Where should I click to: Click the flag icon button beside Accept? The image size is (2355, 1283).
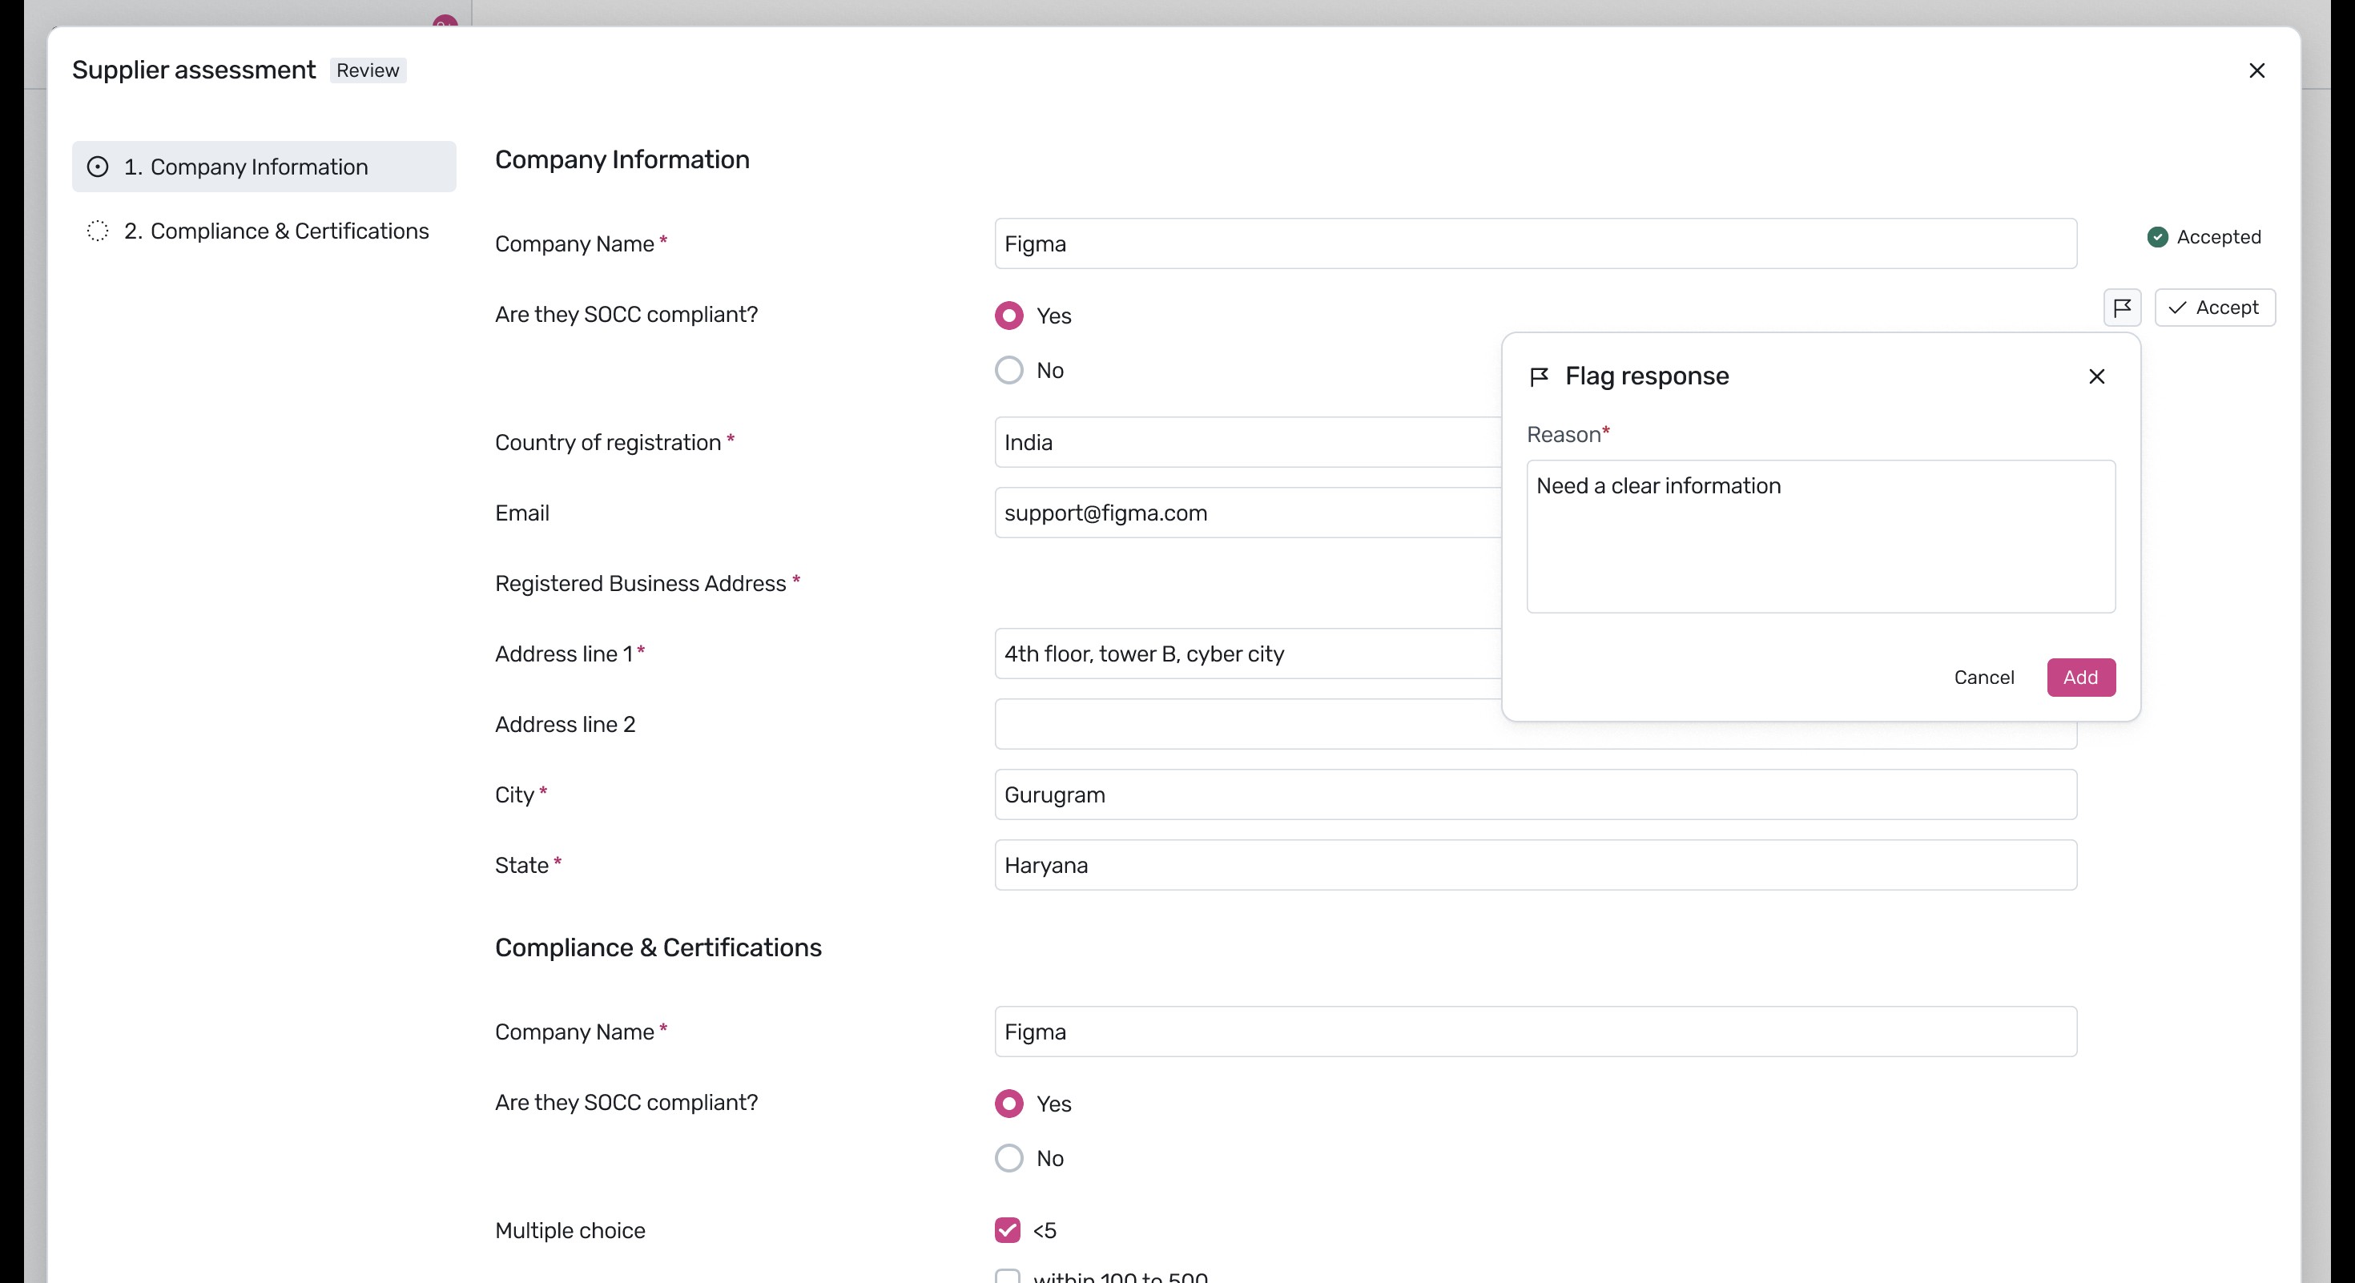[2122, 307]
